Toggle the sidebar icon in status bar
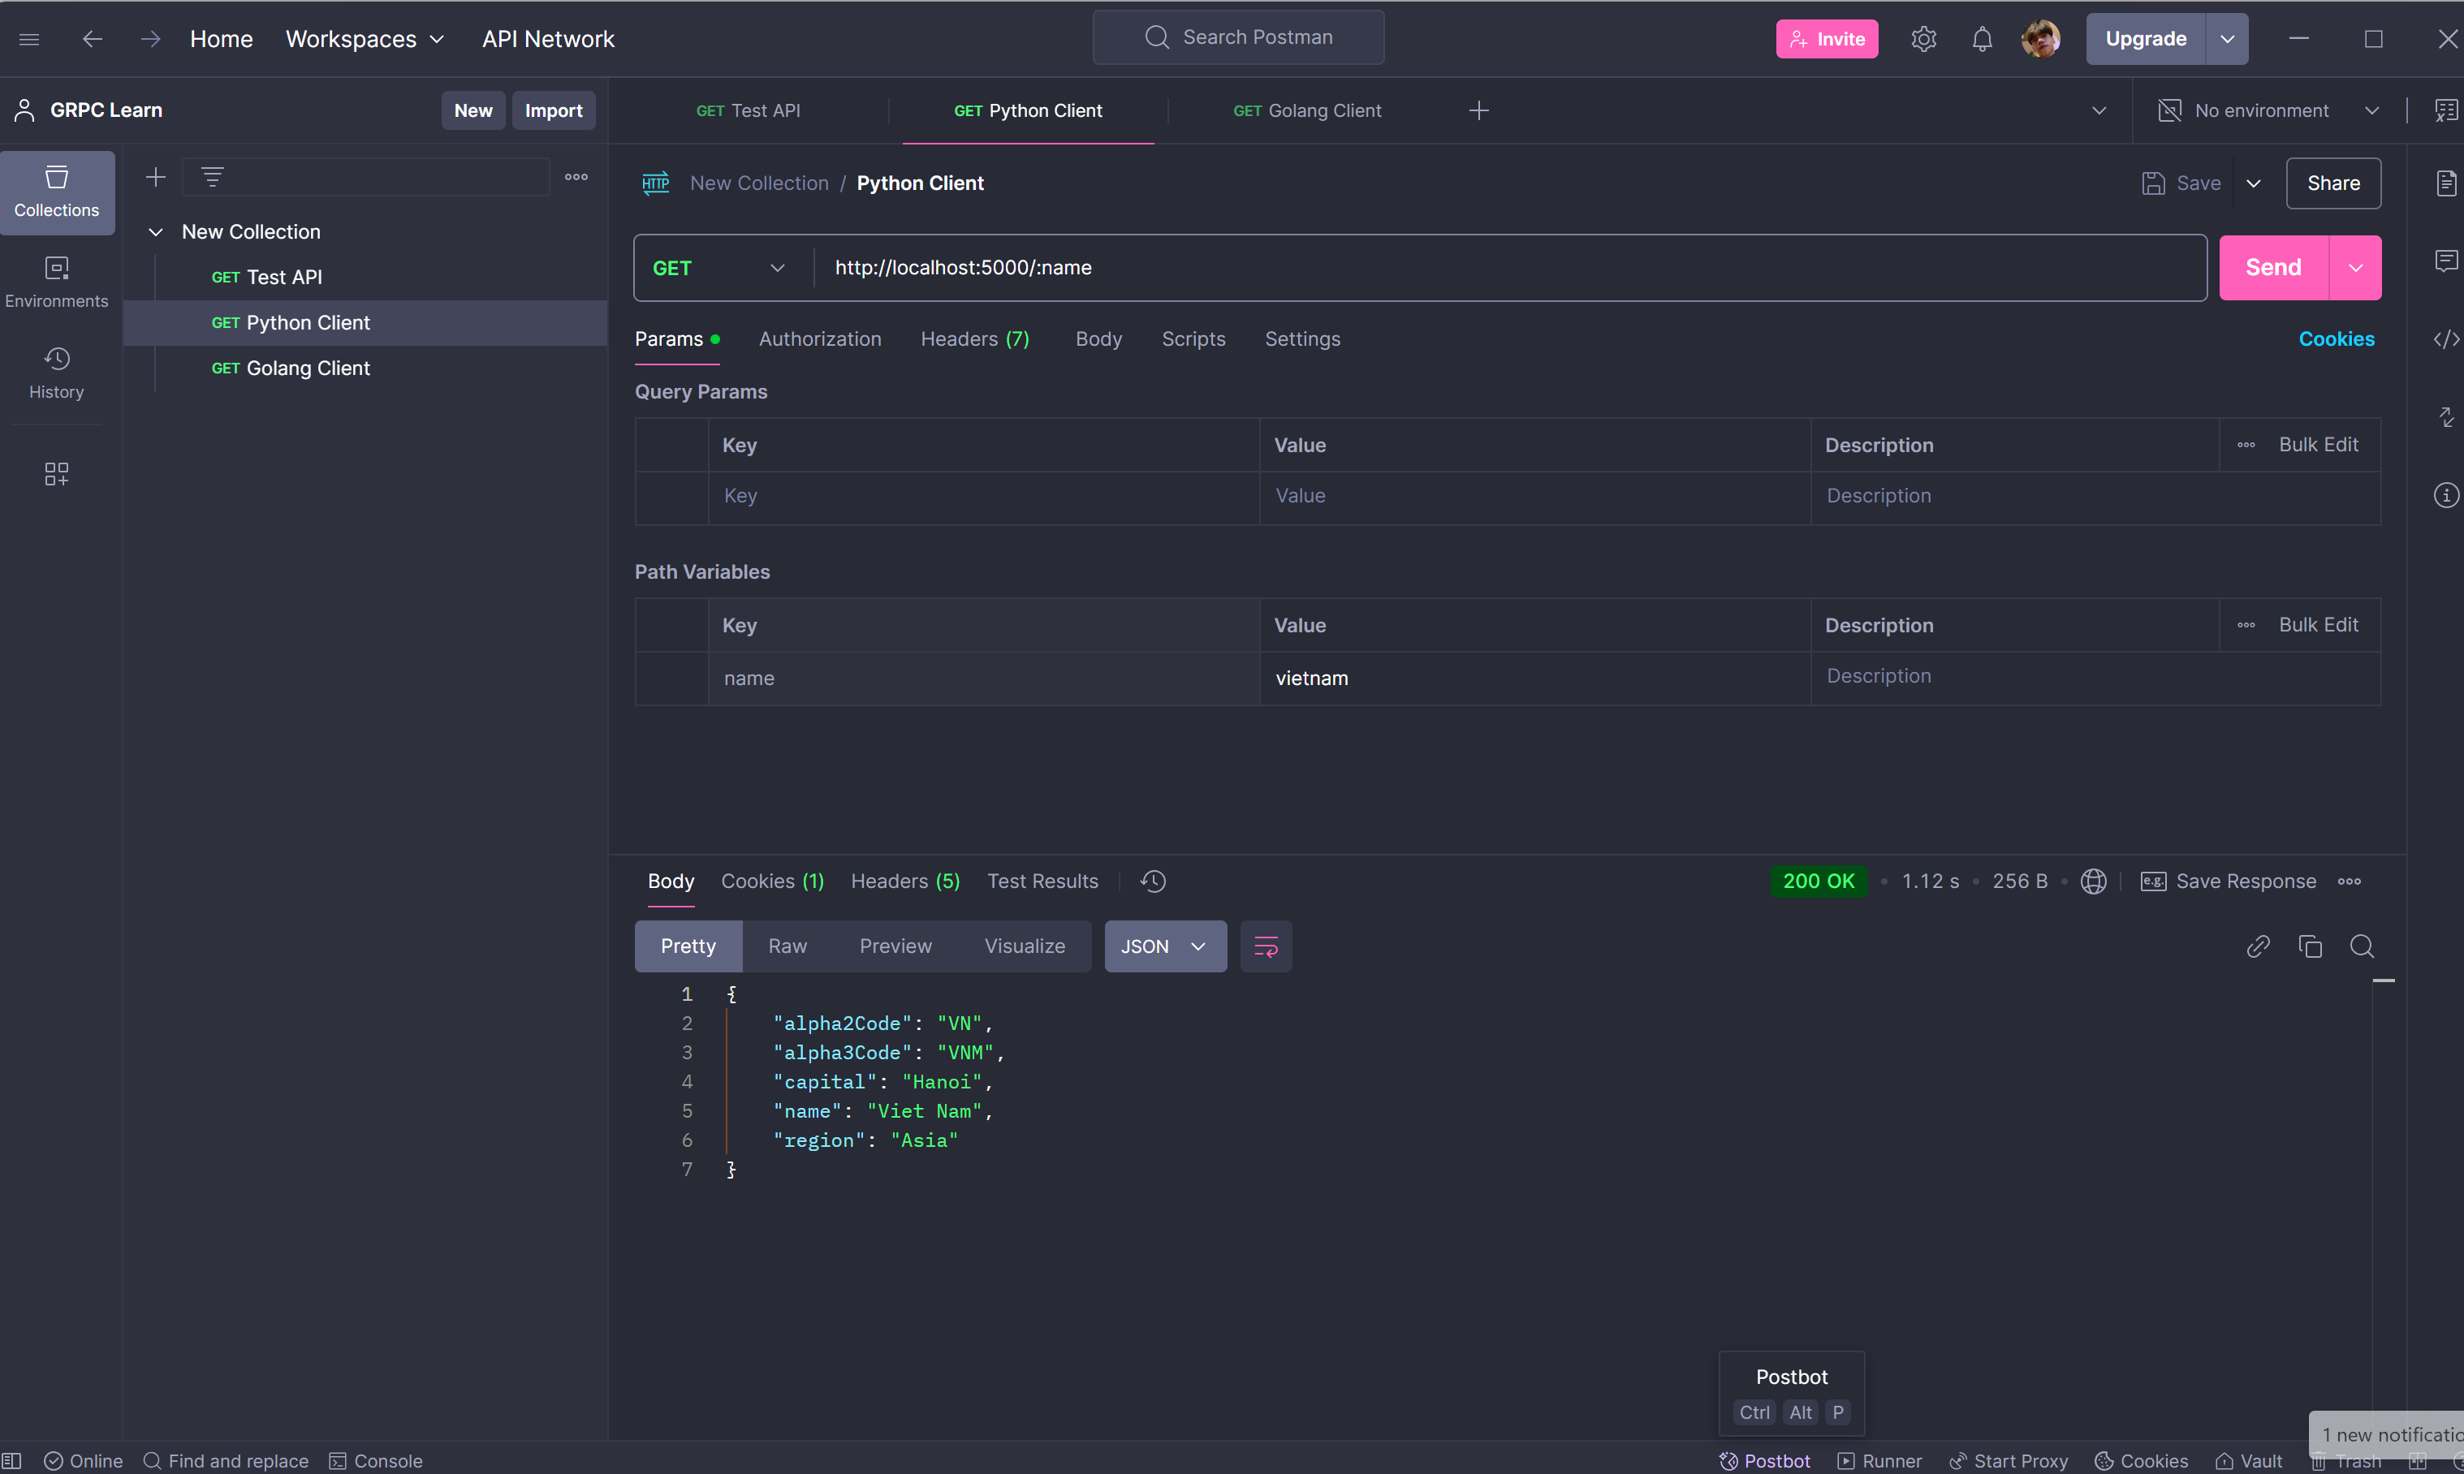 point(12,1460)
